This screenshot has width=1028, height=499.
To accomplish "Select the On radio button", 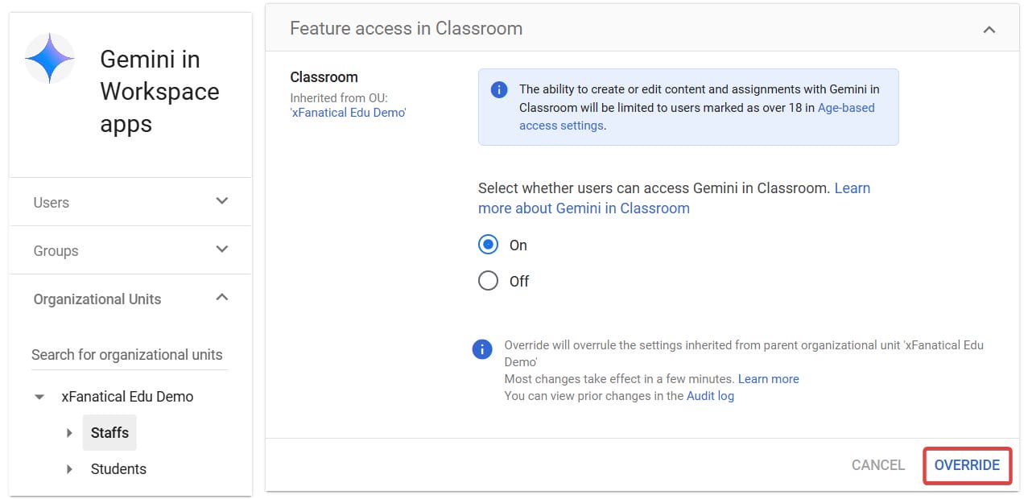I will pyautogui.click(x=488, y=245).
